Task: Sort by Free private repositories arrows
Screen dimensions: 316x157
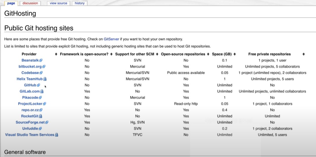Action: click(304, 54)
